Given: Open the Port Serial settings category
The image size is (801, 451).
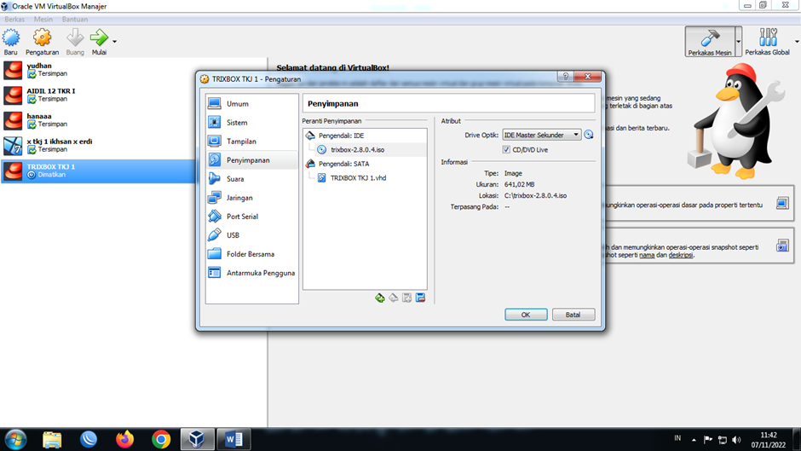Looking at the screenshot, I should coord(252,217).
